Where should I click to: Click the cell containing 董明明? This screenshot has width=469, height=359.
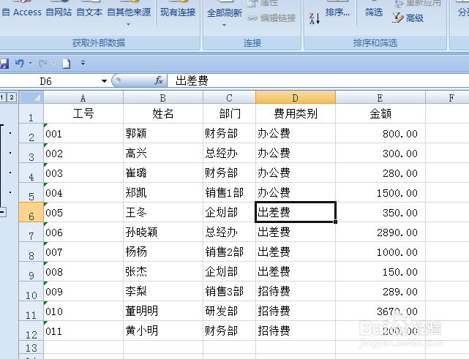click(x=162, y=311)
